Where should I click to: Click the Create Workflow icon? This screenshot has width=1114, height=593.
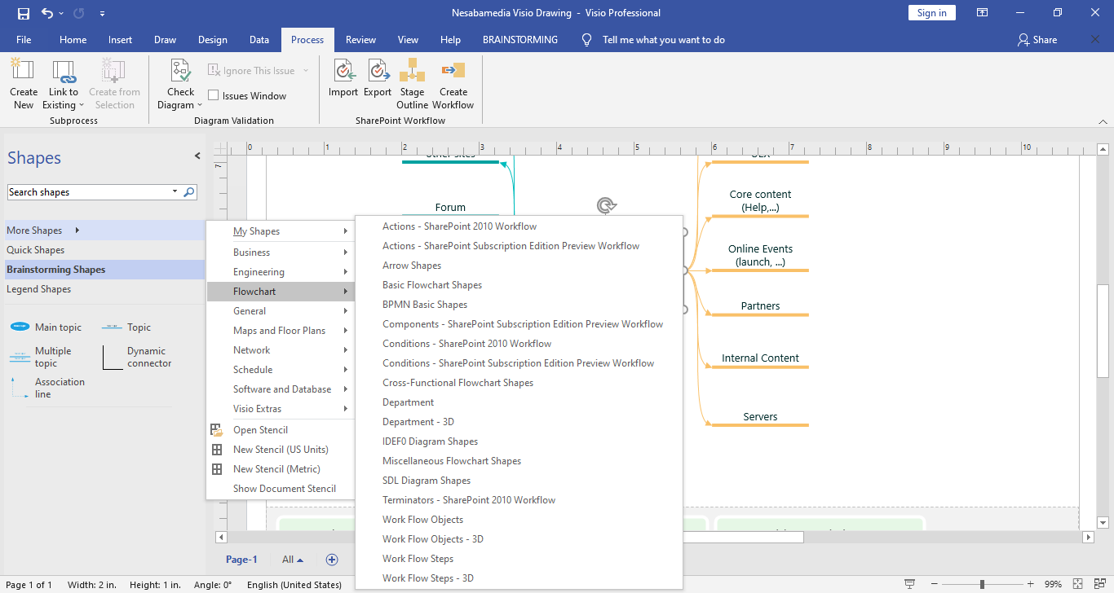(x=453, y=72)
